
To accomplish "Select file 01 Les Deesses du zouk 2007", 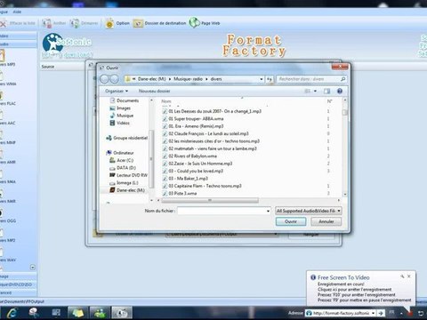I will (214, 111).
